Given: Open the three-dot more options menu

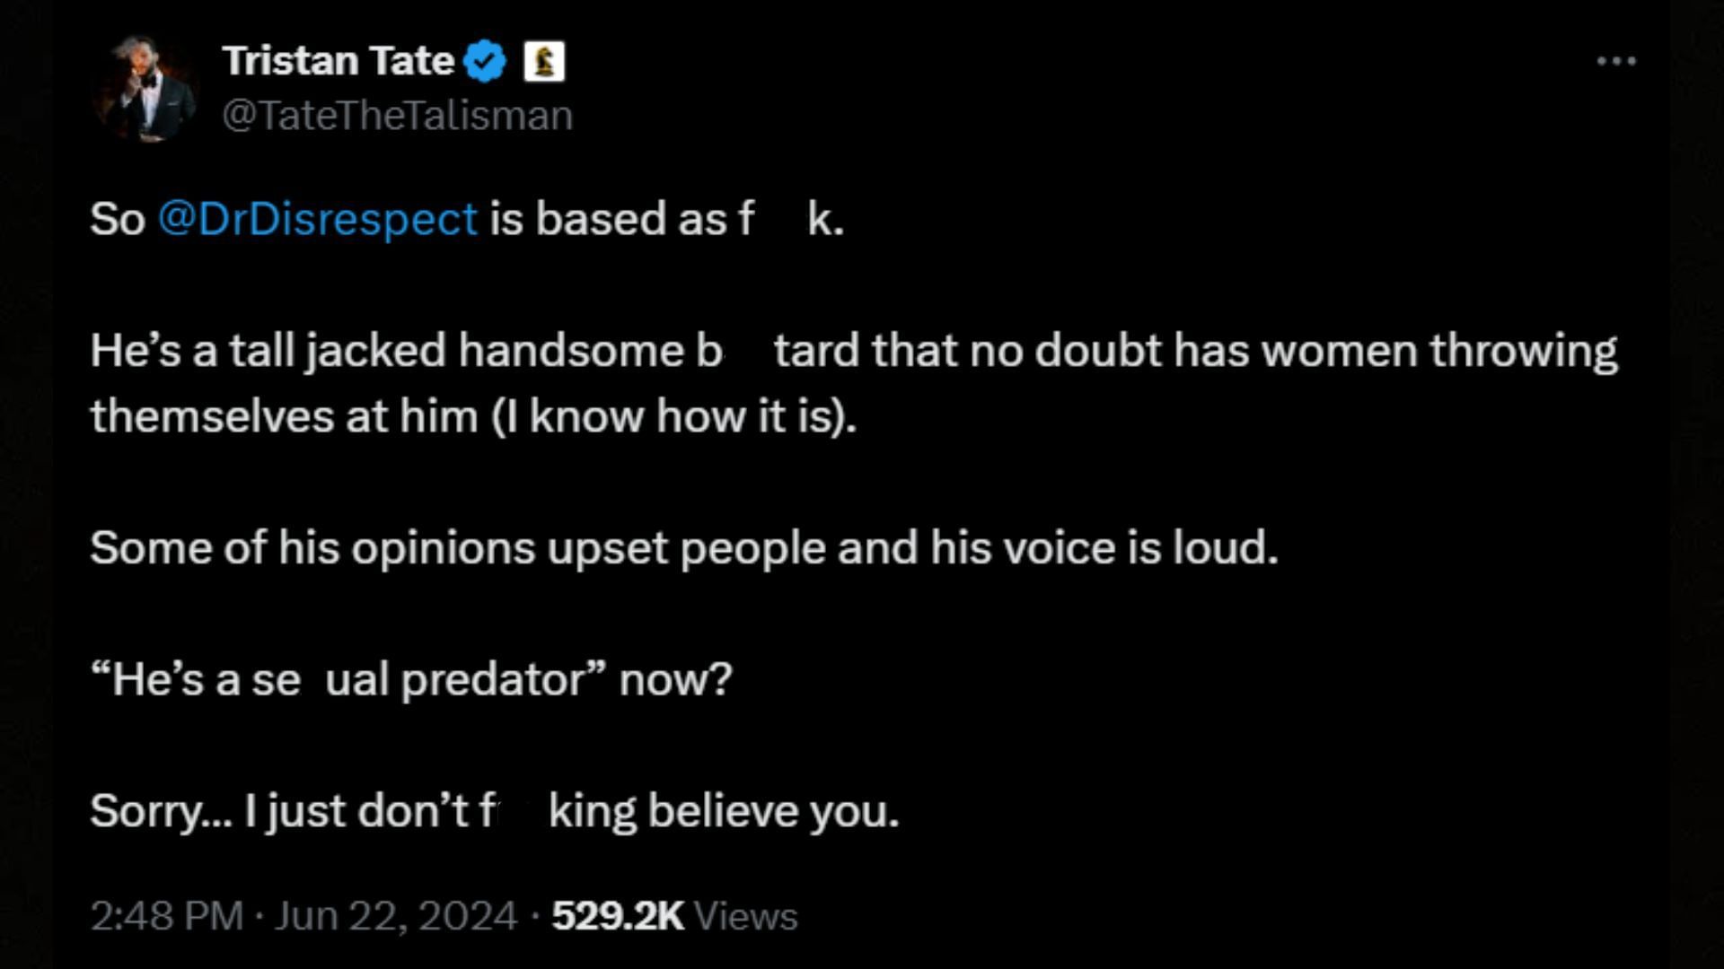Looking at the screenshot, I should pos(1616,61).
